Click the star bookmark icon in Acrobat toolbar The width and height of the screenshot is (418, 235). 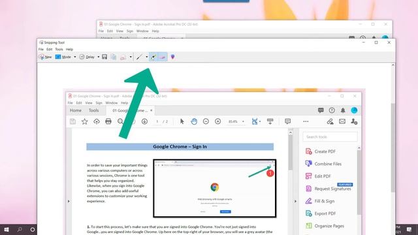tap(84, 121)
